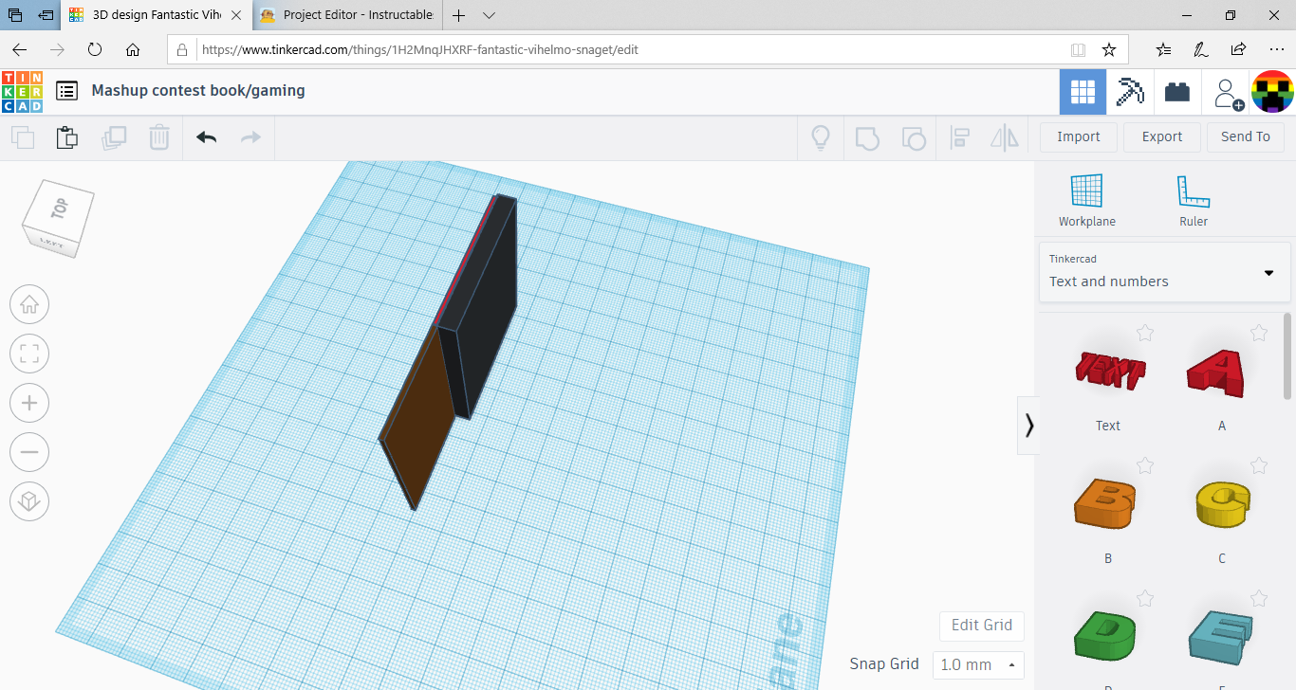Zoom out with the minus button
The width and height of the screenshot is (1296, 690).
pyautogui.click(x=29, y=452)
